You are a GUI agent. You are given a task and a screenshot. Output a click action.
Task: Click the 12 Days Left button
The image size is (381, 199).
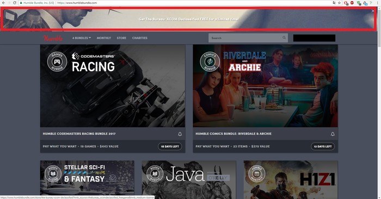tap(323, 147)
